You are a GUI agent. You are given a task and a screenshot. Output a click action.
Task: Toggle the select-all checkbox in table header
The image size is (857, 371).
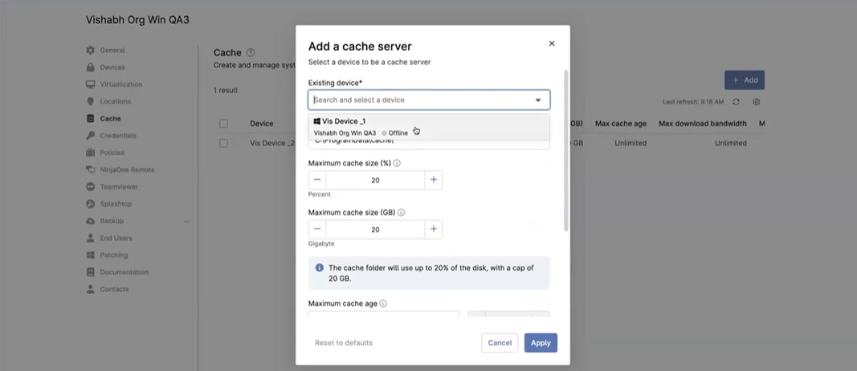[223, 124]
